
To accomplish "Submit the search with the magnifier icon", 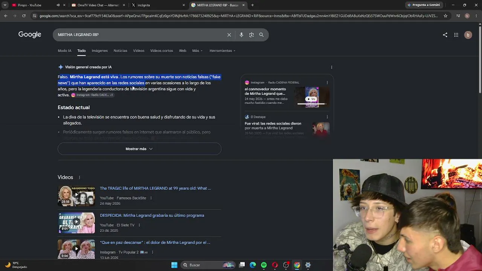I will [x=261, y=35].
